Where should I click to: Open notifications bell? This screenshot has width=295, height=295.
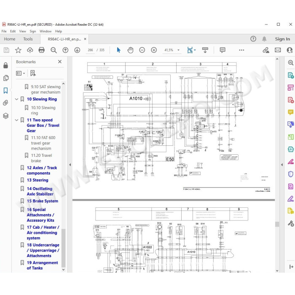click(x=264, y=39)
